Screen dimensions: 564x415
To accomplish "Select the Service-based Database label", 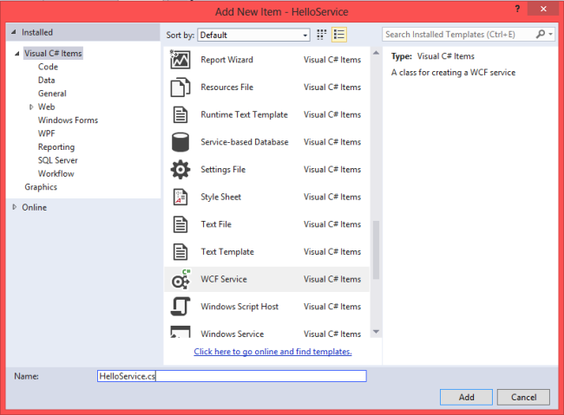I will [244, 142].
